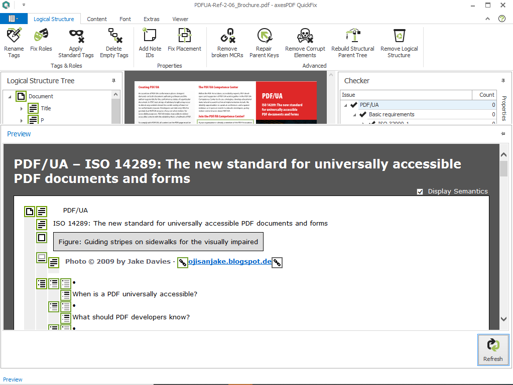Viewport: 513px width, 385px height.
Task: Click the brochure page thumbnail in viewer
Action: (225, 102)
